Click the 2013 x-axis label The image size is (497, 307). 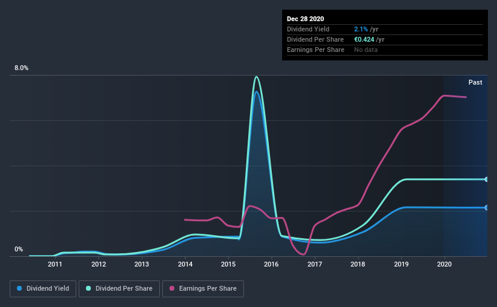[142, 264]
